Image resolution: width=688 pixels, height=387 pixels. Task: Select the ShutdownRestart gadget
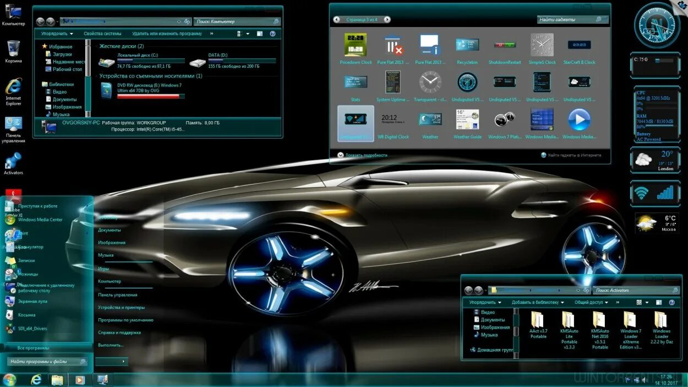[x=505, y=49]
